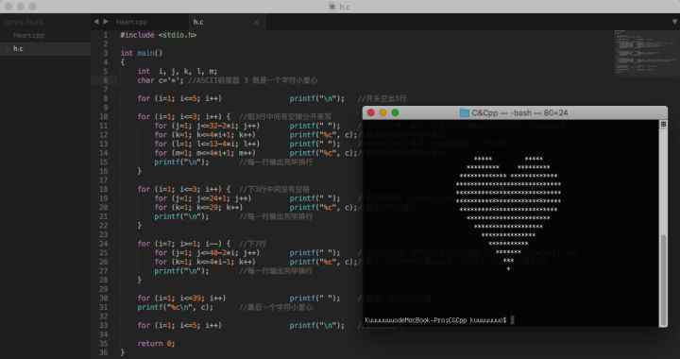Click line number 30 in the gutter

coord(104,298)
